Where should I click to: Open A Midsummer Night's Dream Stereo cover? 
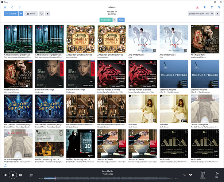pyautogui.click(x=49, y=39)
